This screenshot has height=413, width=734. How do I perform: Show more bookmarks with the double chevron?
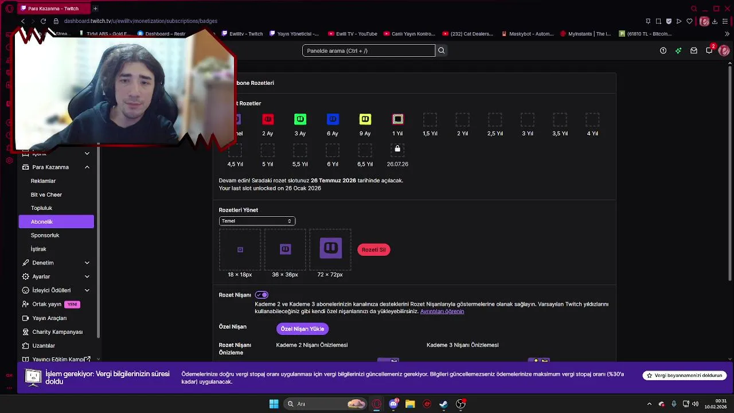pyautogui.click(x=727, y=34)
